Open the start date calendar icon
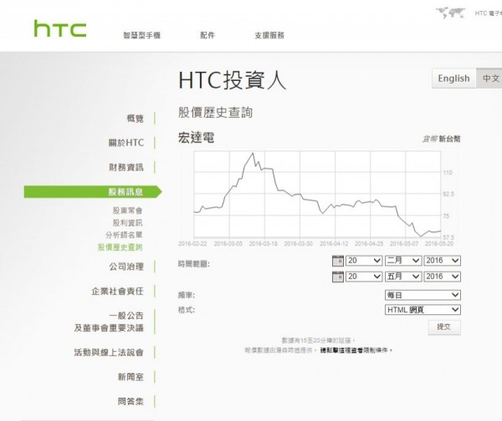This screenshot has height=421, width=502. [338, 261]
